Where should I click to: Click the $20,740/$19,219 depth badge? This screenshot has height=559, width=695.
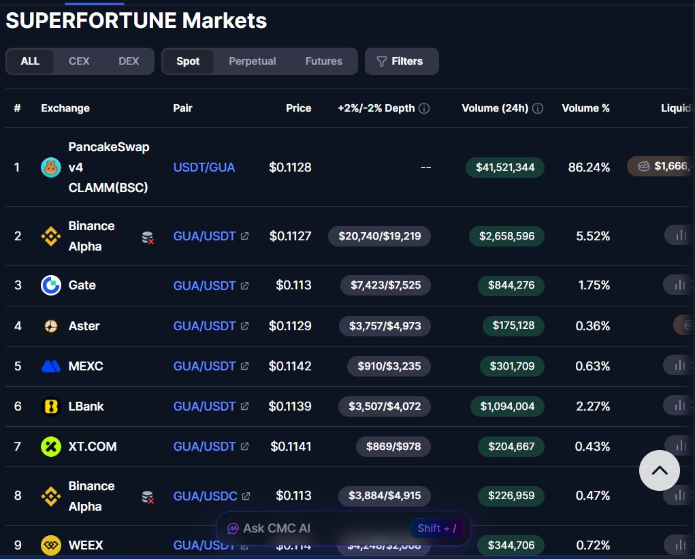[x=379, y=236]
